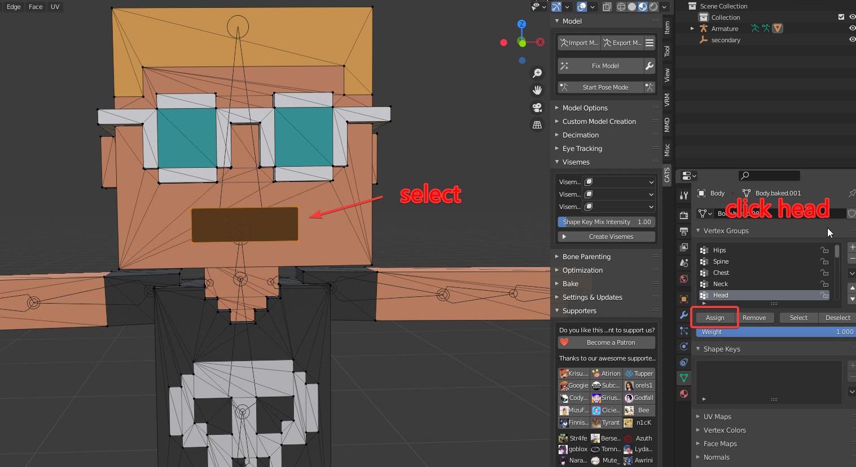Toggle lock icon on Hips vertex group
The width and height of the screenshot is (856, 467).
tap(824, 250)
